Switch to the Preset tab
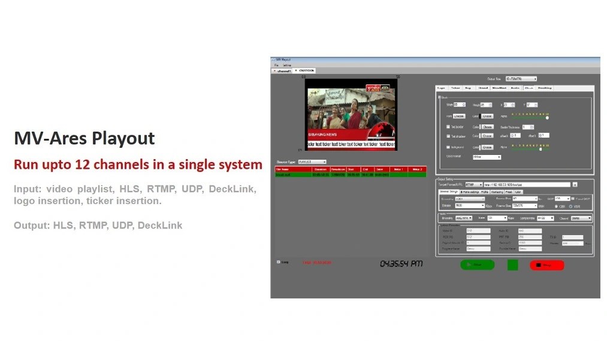Image resolution: width=607 pixels, height=341 pixels. coord(509,192)
